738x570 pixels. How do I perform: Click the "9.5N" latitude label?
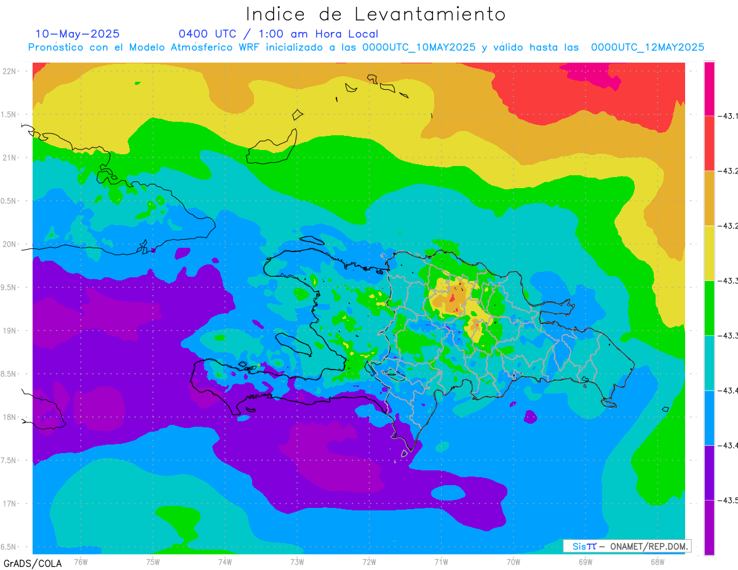click(7, 287)
